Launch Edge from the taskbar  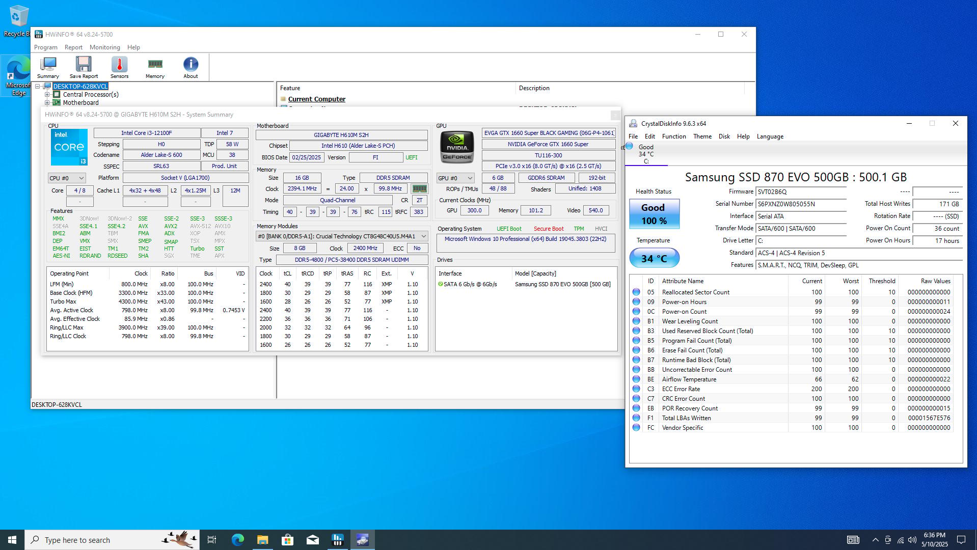pyautogui.click(x=237, y=540)
